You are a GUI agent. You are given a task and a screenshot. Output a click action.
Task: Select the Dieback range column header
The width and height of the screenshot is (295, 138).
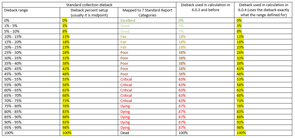31,13
